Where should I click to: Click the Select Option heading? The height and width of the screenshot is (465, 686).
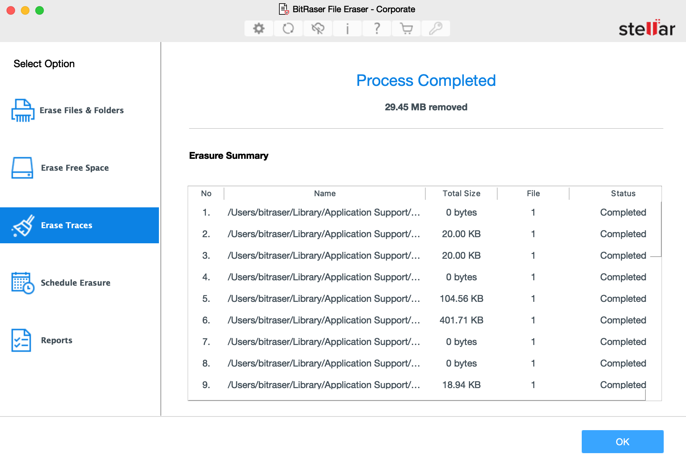point(44,64)
